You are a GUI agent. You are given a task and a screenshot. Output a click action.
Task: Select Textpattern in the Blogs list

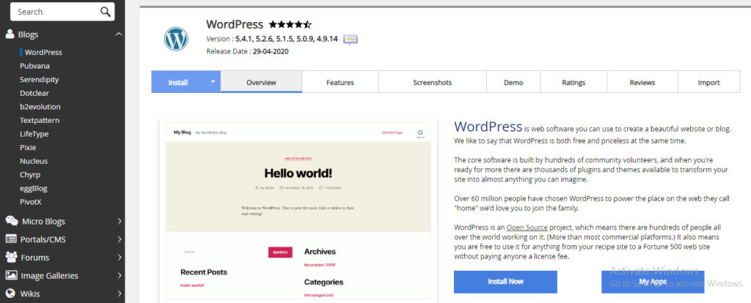pos(40,121)
